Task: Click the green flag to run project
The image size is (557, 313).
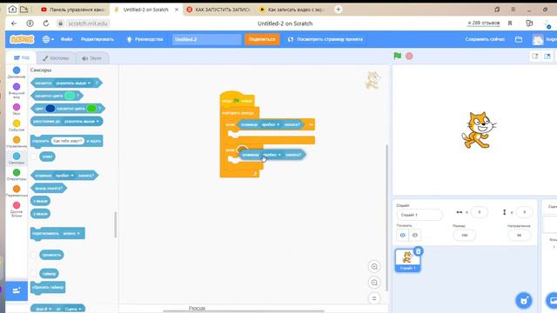Action: click(398, 56)
